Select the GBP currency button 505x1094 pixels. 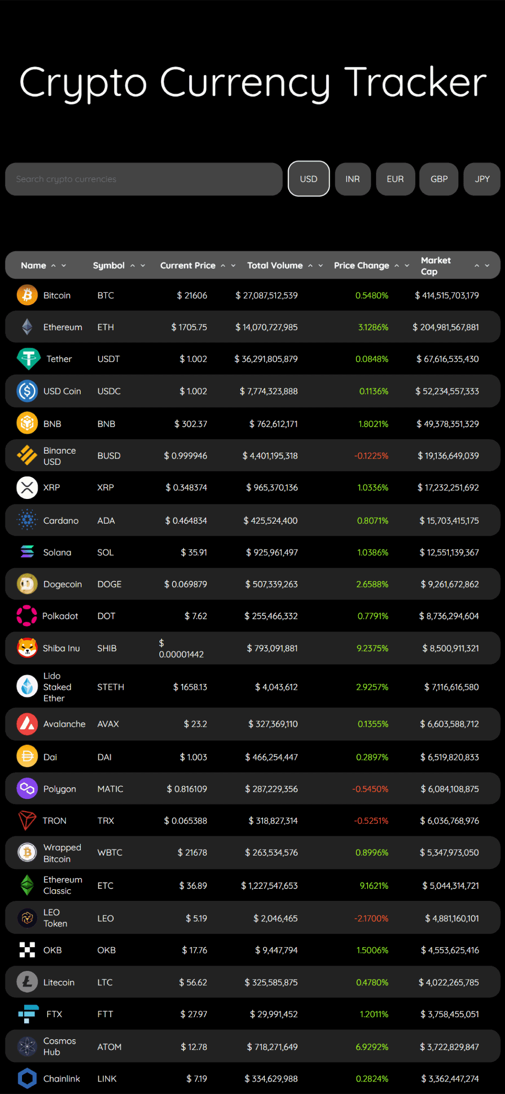[x=439, y=179]
